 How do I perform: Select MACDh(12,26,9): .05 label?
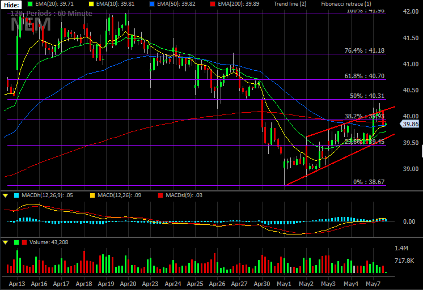coord(47,195)
